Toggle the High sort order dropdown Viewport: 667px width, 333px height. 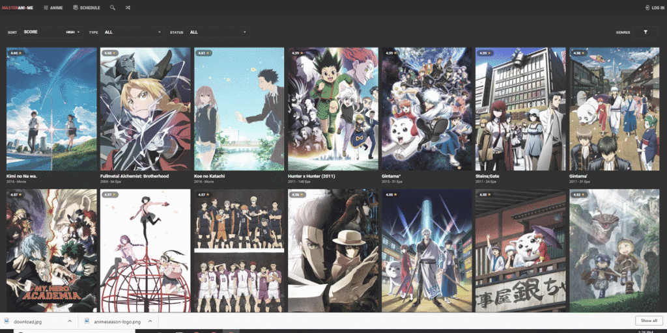pyautogui.click(x=73, y=32)
